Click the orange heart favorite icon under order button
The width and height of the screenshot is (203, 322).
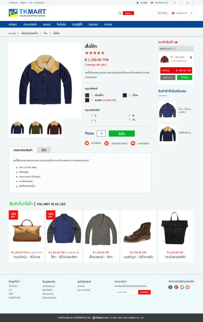coord(87,143)
